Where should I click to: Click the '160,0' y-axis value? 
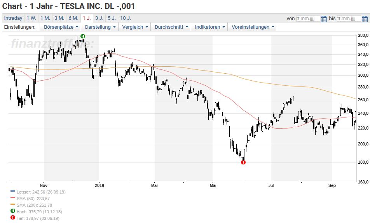(363, 182)
